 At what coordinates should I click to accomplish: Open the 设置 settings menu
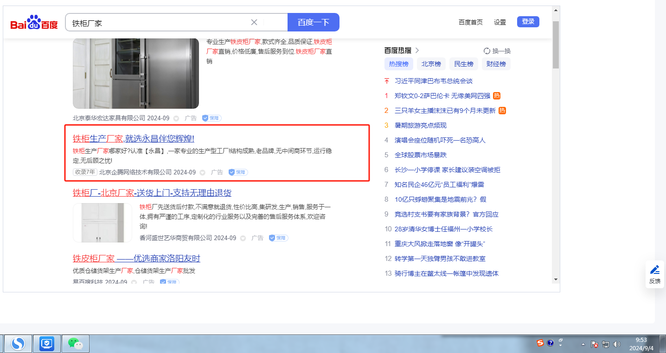[500, 22]
